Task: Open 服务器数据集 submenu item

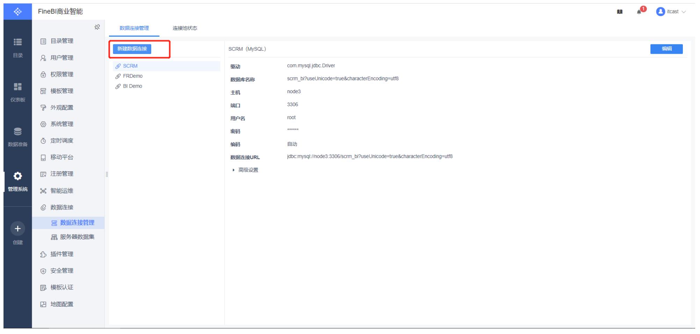Action: [x=68, y=237]
